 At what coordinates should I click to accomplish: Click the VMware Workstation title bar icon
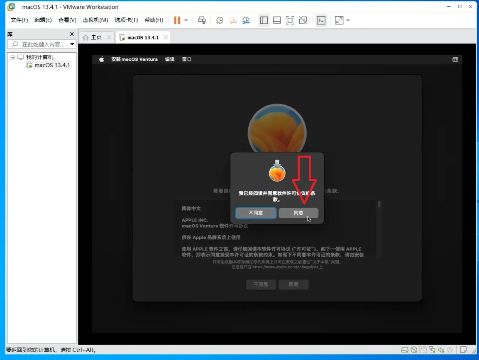[11, 7]
